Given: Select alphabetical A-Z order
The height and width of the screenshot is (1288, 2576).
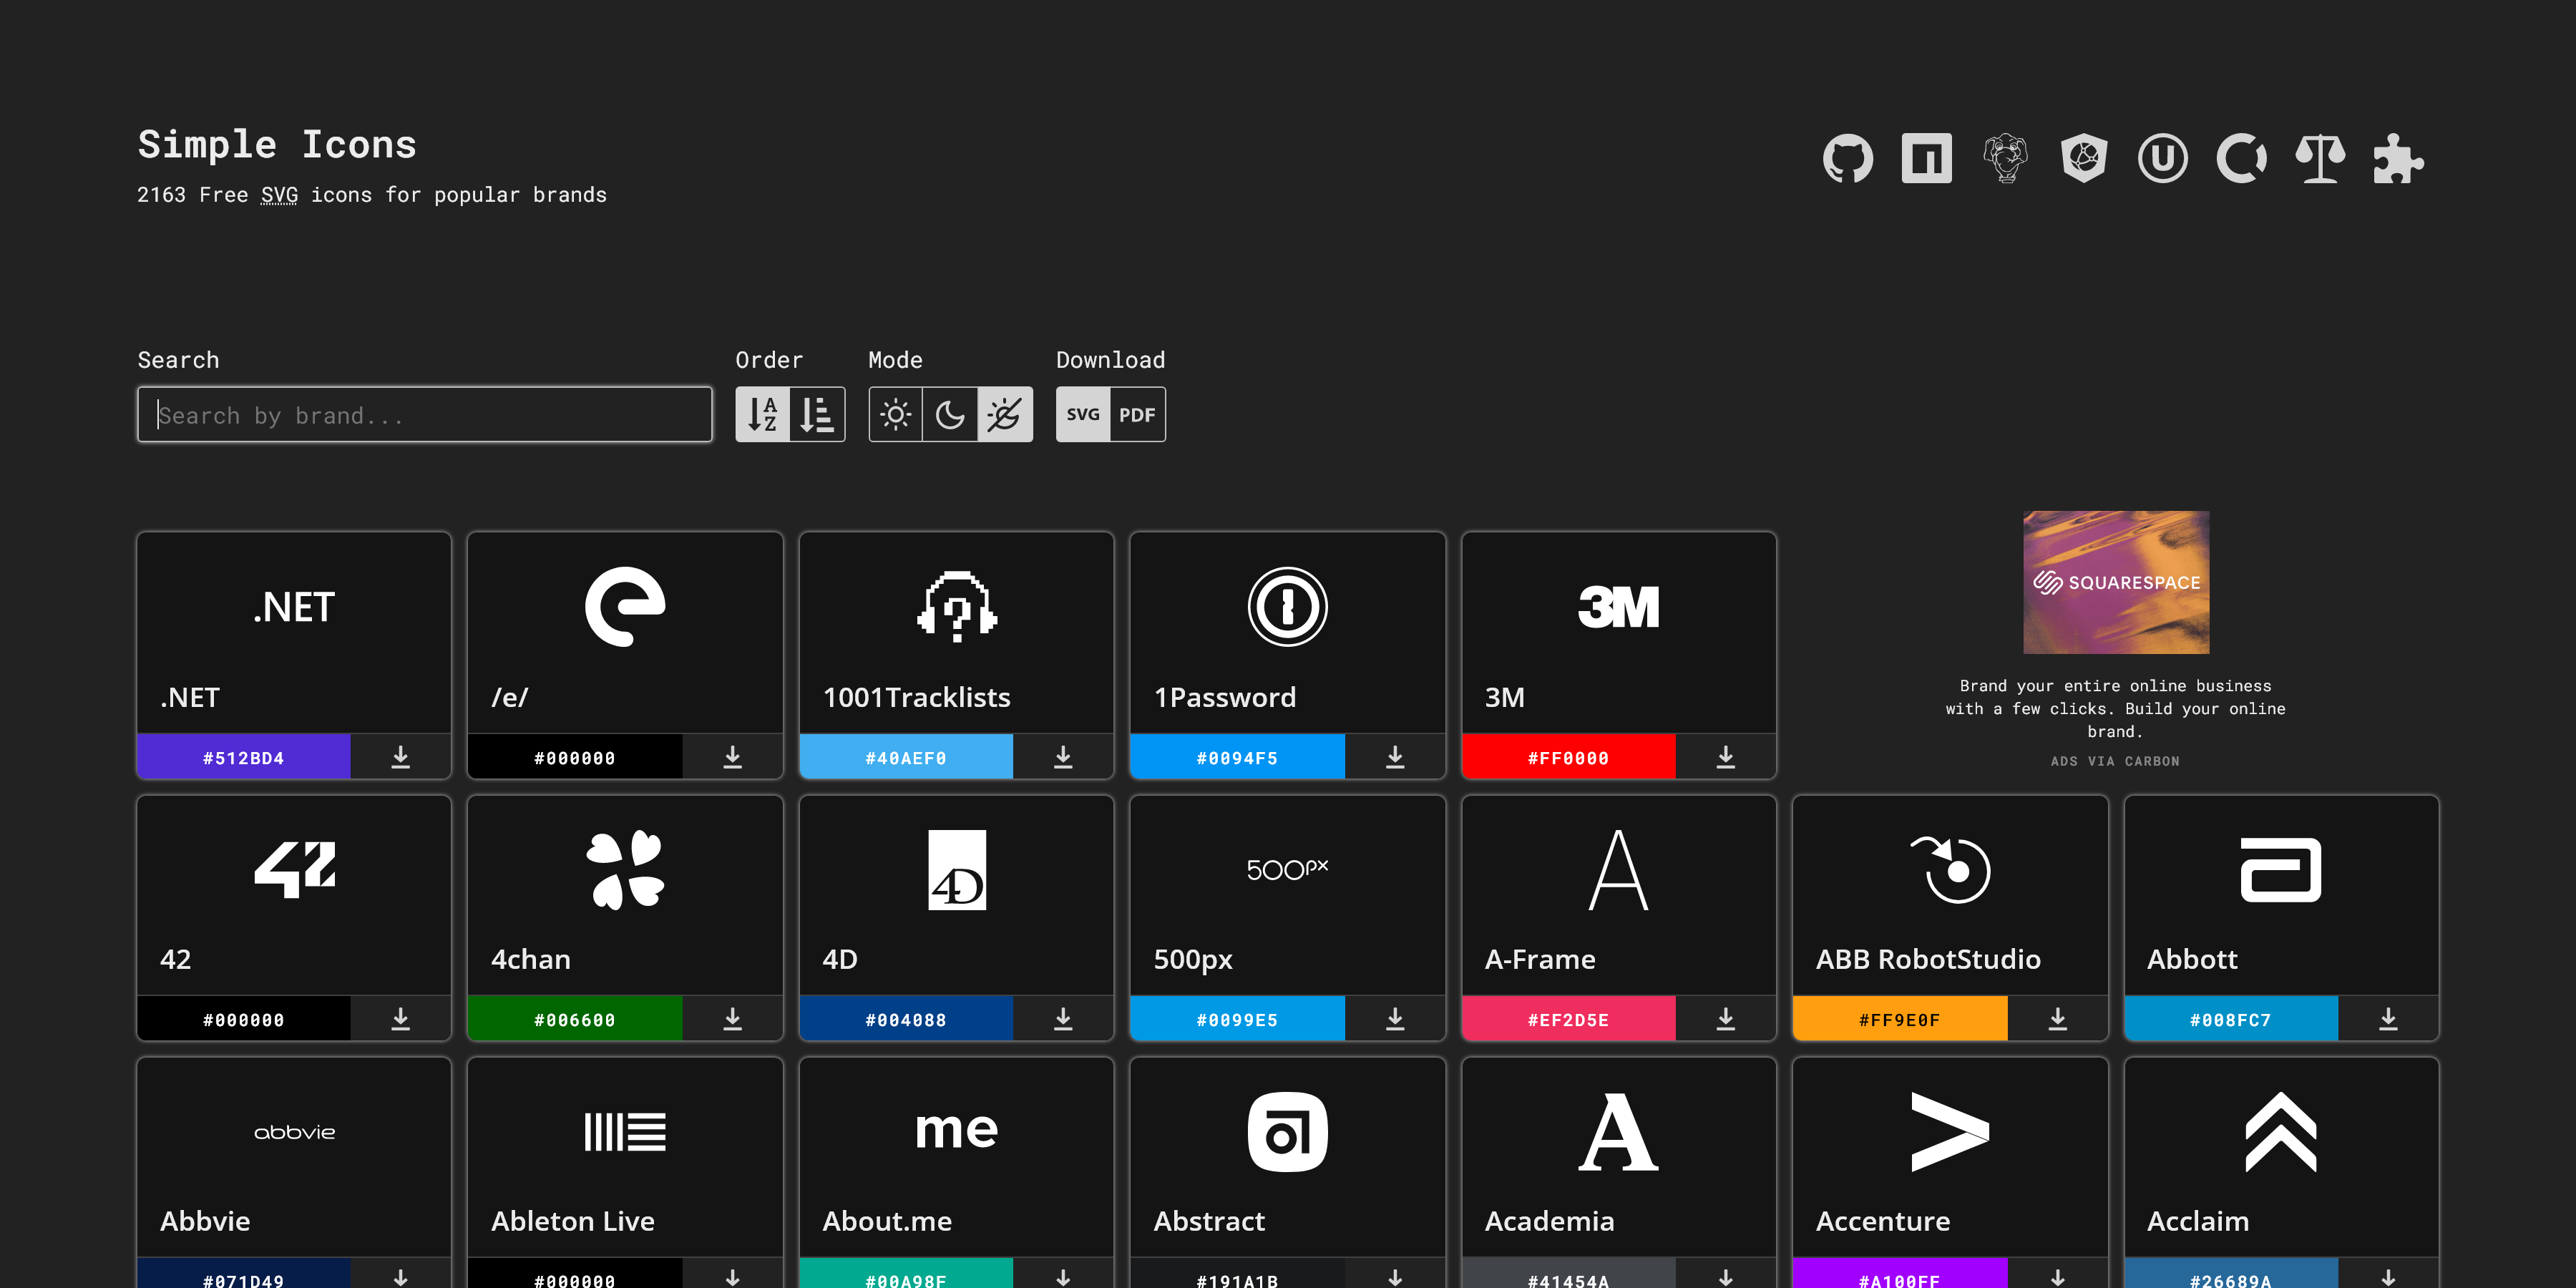Looking at the screenshot, I should tap(763, 414).
